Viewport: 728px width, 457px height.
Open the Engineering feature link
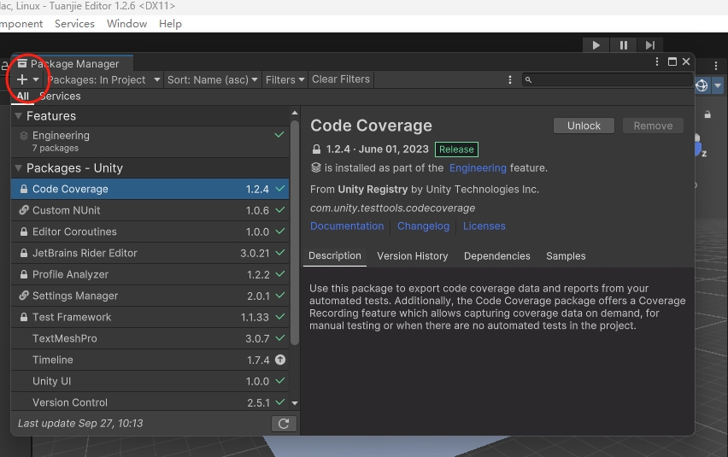[x=478, y=168]
